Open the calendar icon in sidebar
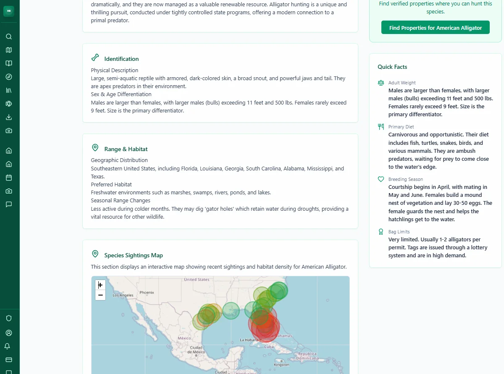Image resolution: width=504 pixels, height=374 pixels. coord(9,178)
